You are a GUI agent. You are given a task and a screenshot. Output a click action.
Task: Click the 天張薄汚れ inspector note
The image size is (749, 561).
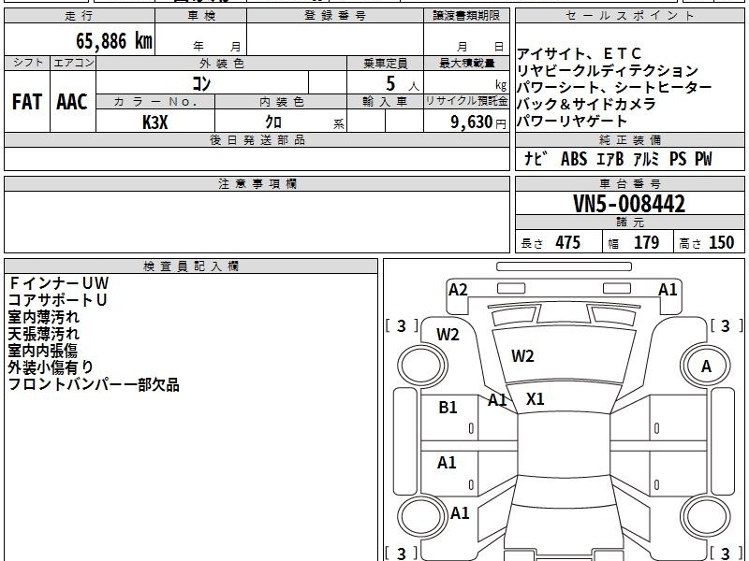coord(43,334)
